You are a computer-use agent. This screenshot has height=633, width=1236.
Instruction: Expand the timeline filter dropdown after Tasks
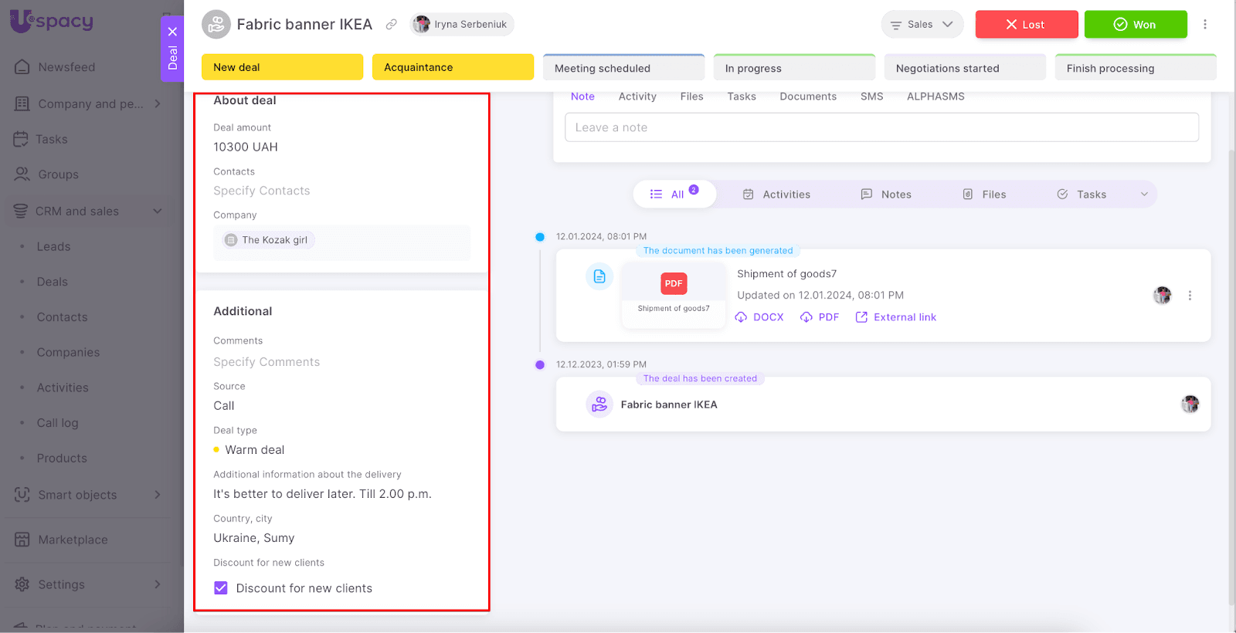pyautogui.click(x=1144, y=195)
